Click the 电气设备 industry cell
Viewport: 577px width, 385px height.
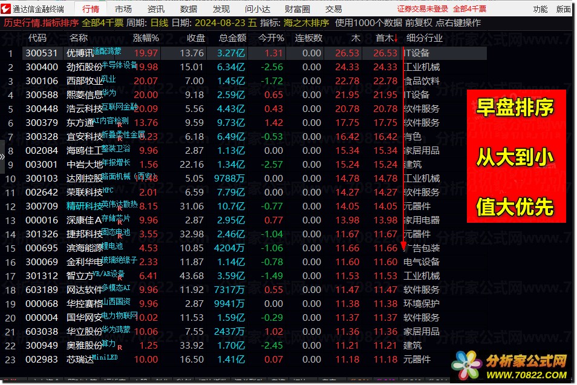[422, 262]
